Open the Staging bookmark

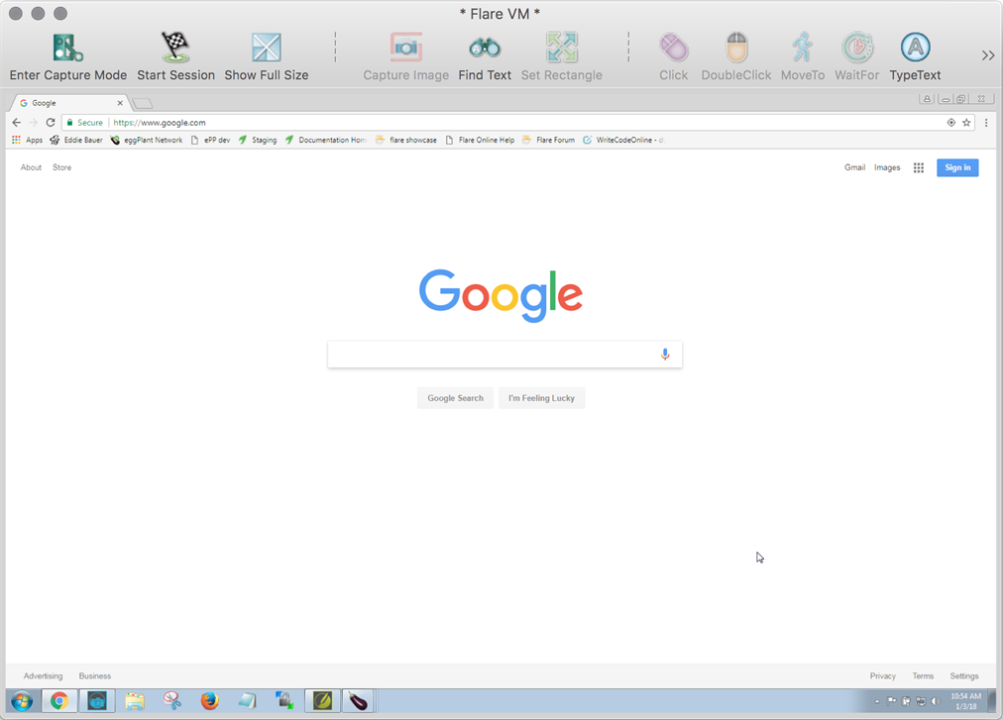pyautogui.click(x=258, y=140)
